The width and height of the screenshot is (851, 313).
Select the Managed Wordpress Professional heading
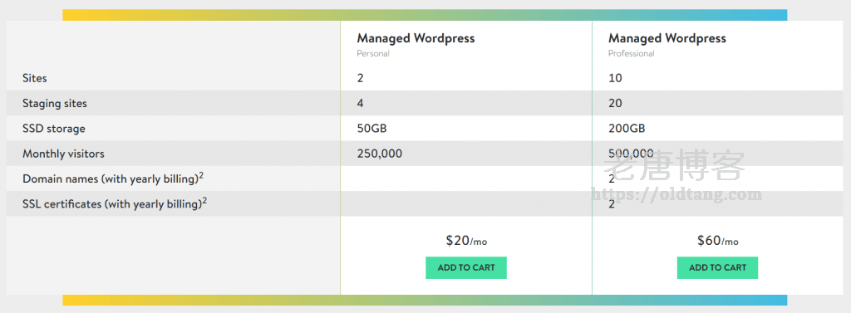point(667,38)
